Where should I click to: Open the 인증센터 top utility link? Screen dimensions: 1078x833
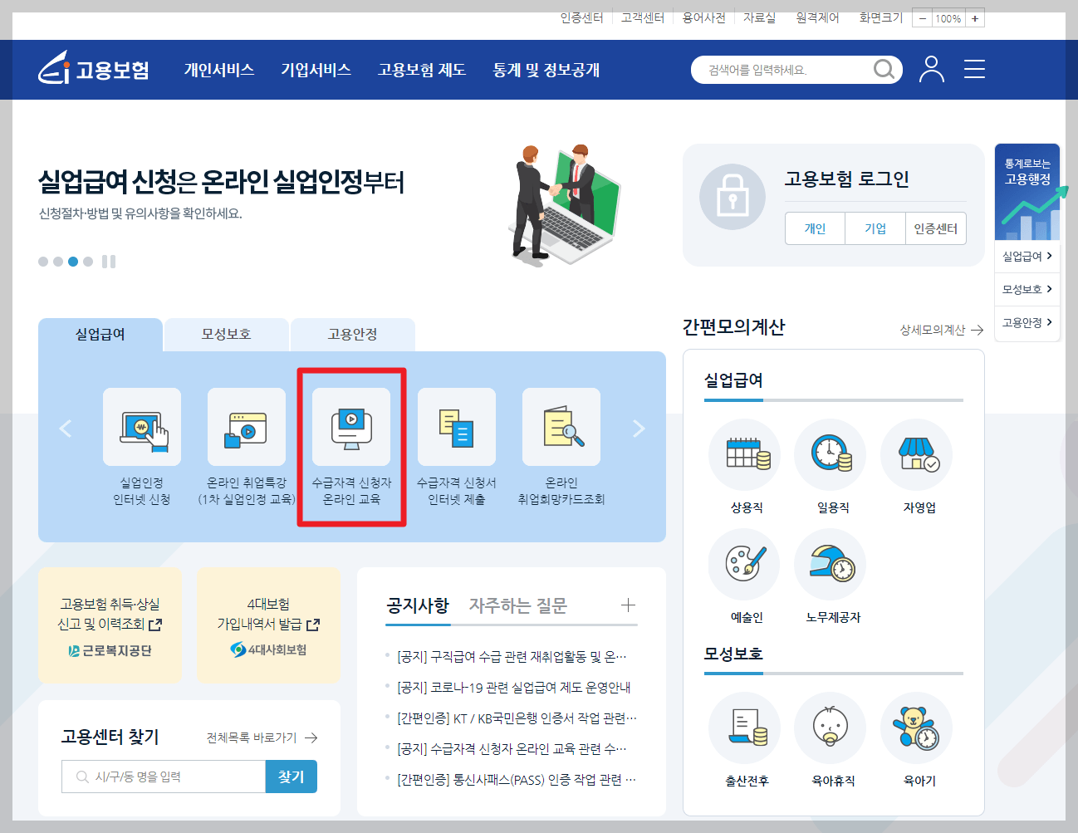click(x=581, y=17)
